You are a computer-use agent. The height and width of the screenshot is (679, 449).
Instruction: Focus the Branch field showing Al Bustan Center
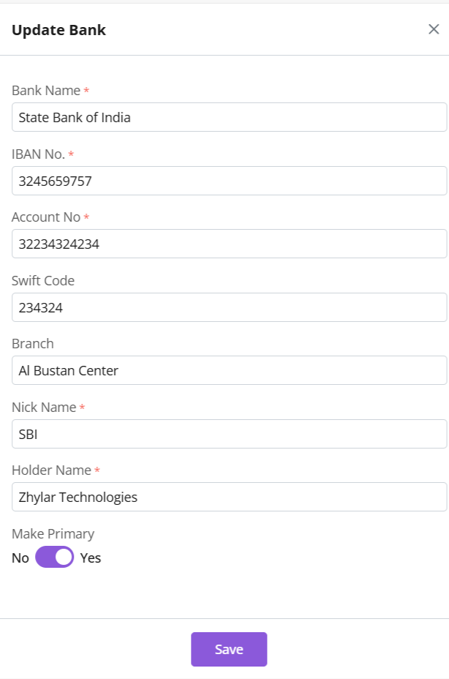(x=229, y=370)
